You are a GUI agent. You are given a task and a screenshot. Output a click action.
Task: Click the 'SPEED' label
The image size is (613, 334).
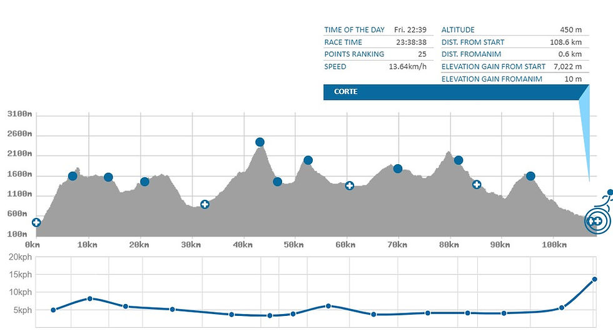[x=335, y=67]
